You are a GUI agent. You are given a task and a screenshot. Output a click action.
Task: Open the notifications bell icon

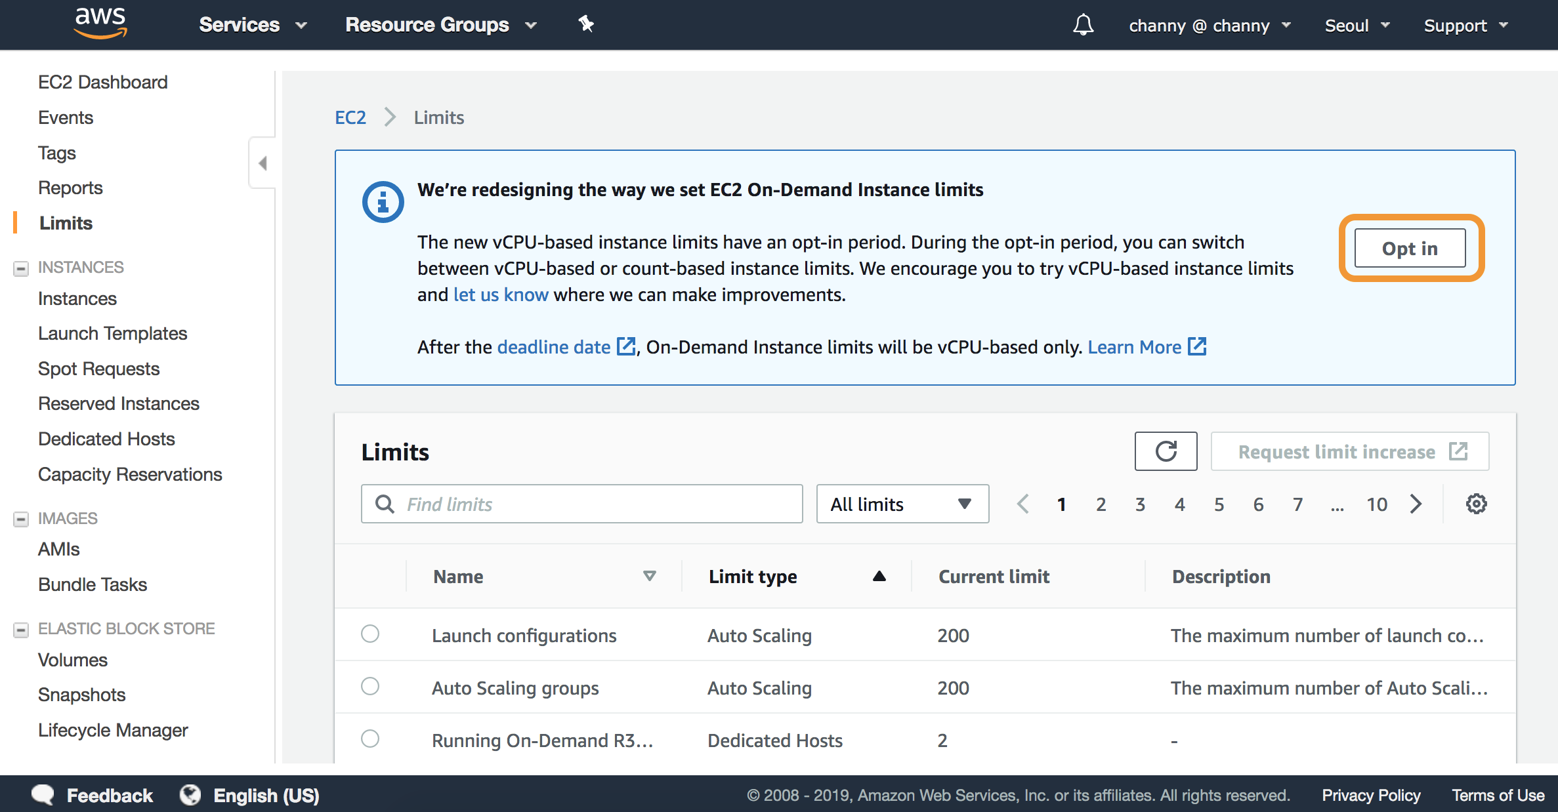coord(1083,25)
